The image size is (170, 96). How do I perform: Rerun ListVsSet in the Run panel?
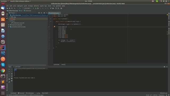[x=9, y=69]
